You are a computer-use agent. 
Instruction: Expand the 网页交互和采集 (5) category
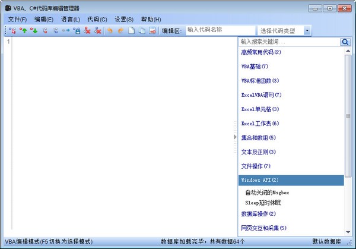(263, 228)
